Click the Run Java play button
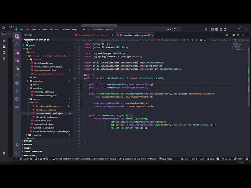The height and width of the screenshot is (188, 251). pos(227,35)
